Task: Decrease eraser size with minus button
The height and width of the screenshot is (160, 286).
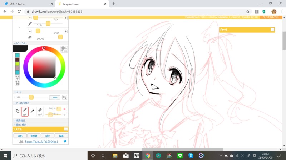Action: tap(30, 31)
